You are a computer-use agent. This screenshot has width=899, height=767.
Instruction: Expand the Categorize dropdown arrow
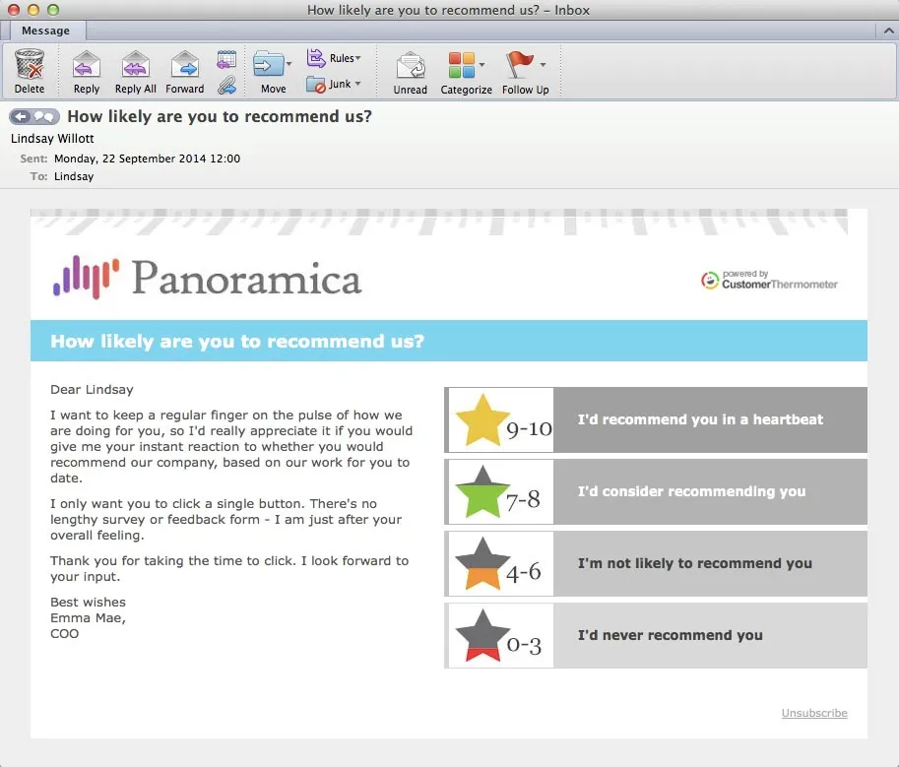(x=482, y=64)
